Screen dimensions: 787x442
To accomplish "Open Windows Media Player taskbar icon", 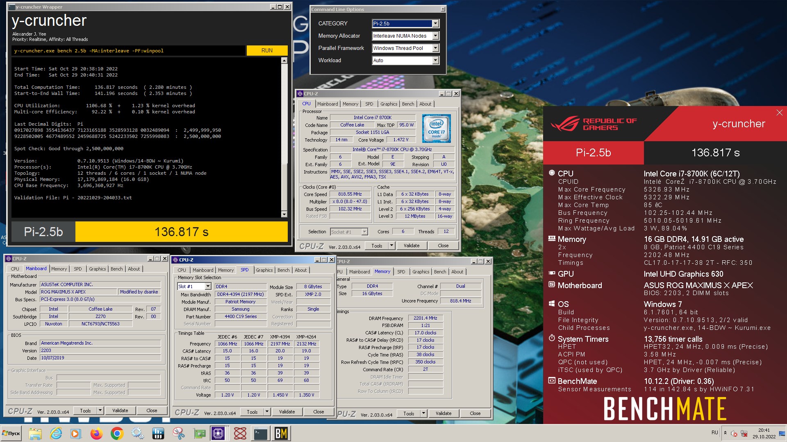I will (76, 433).
